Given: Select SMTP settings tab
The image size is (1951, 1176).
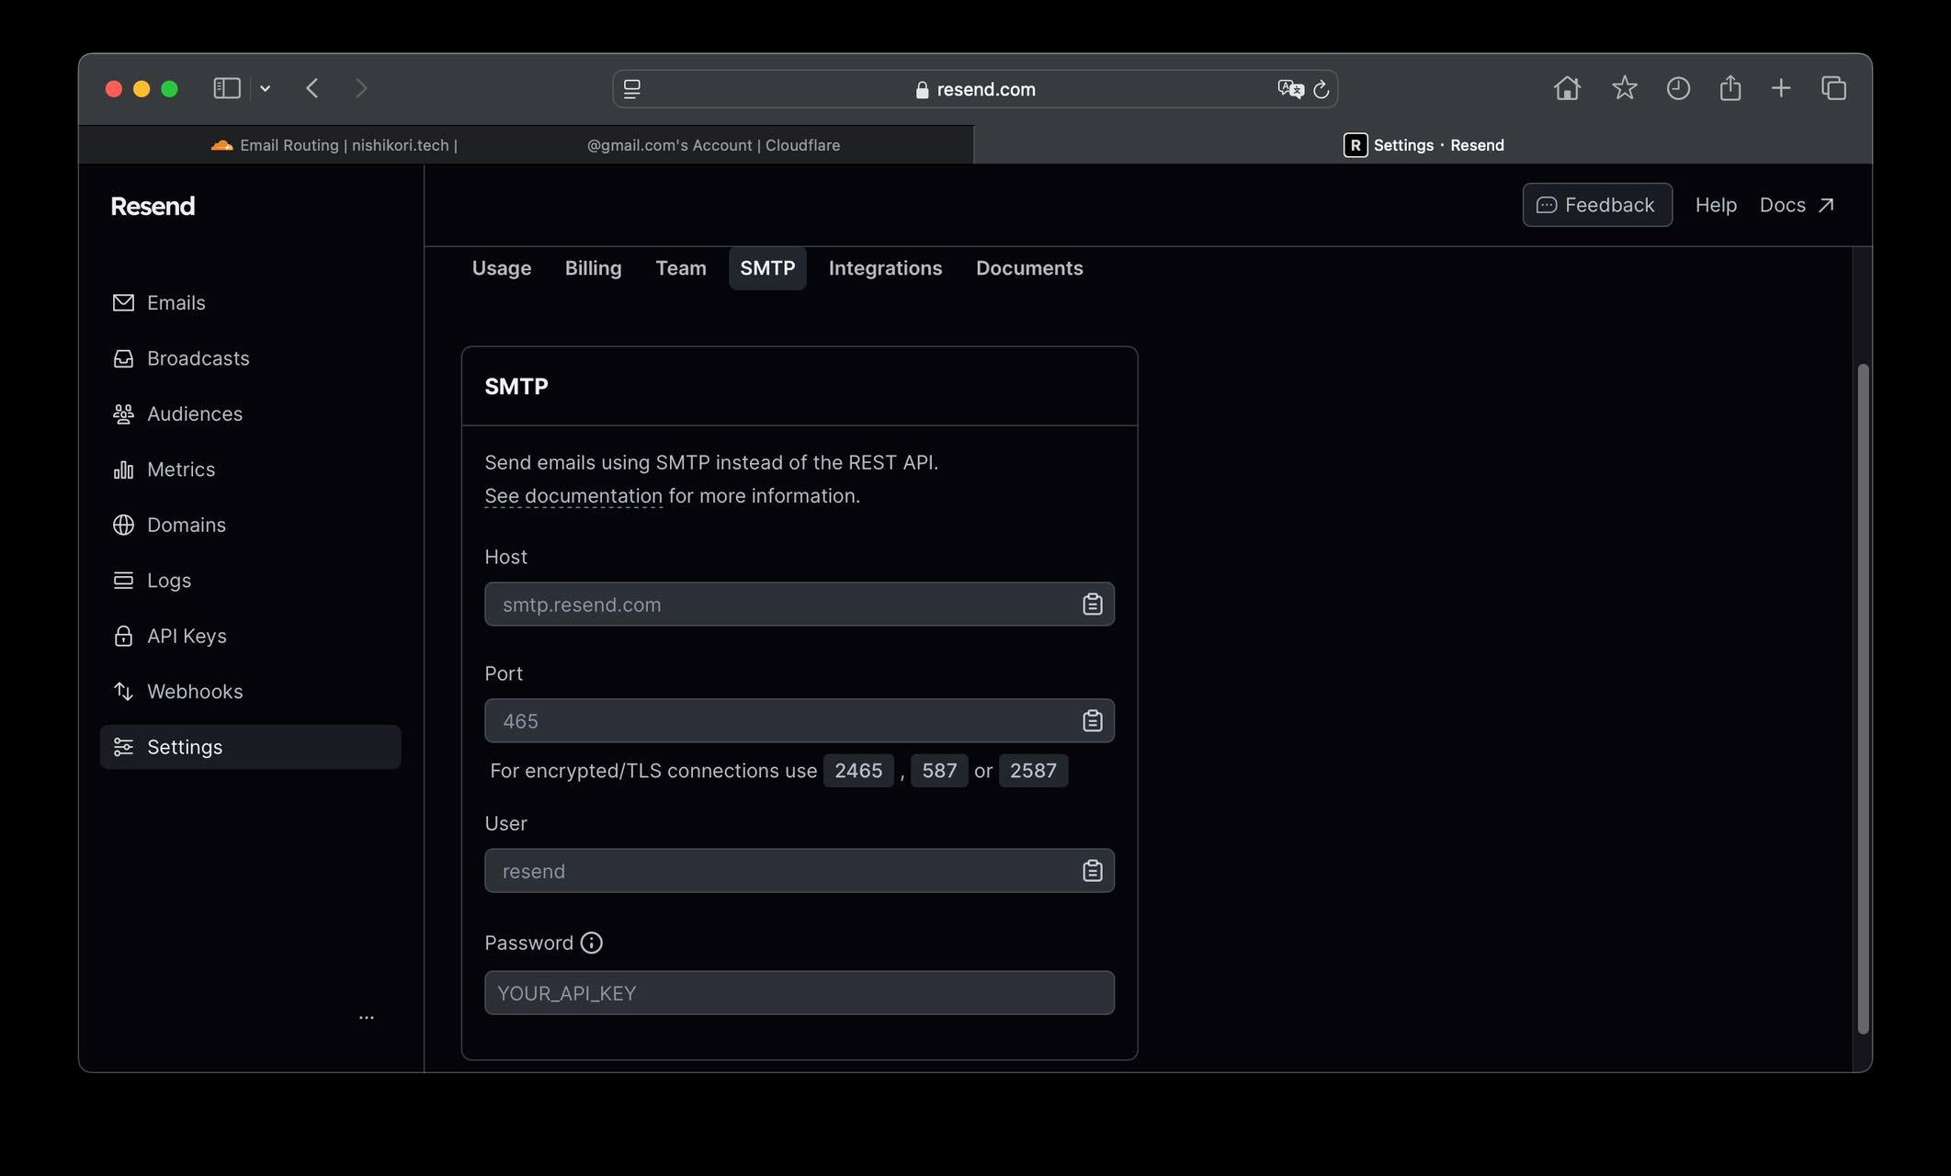Looking at the screenshot, I should [x=767, y=268].
